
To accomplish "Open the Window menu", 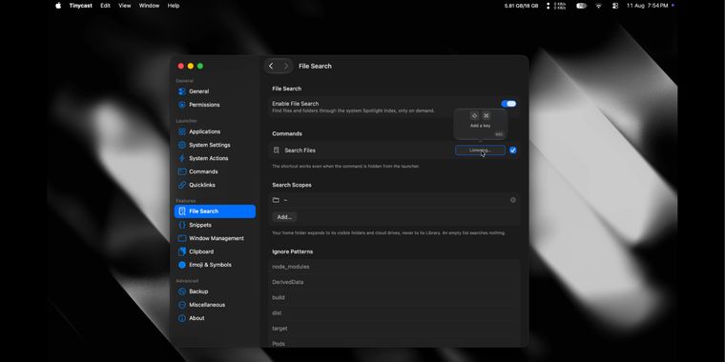I will [149, 6].
